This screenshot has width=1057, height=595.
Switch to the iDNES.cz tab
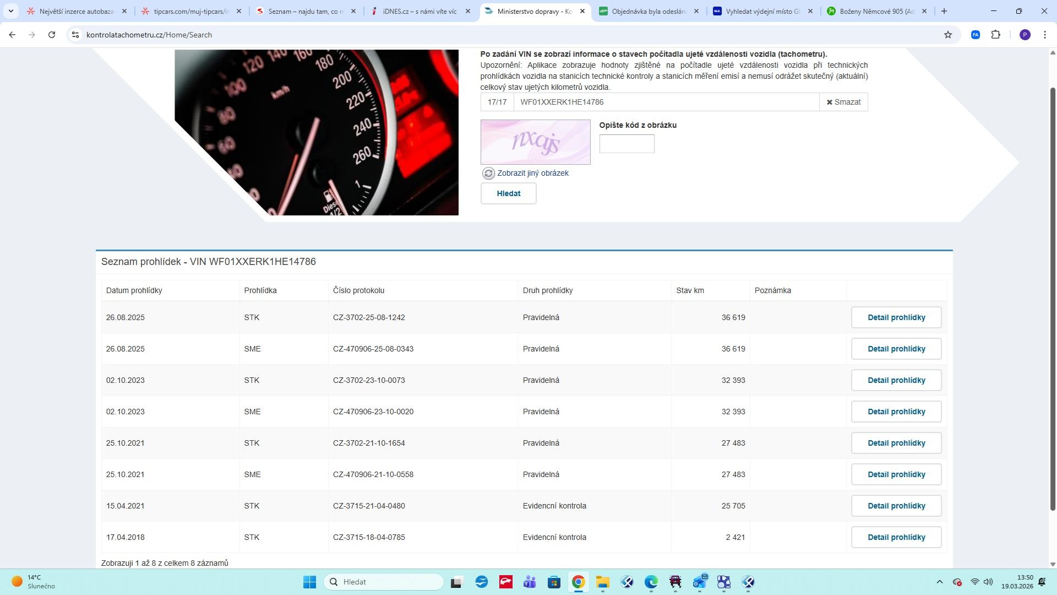(419, 11)
